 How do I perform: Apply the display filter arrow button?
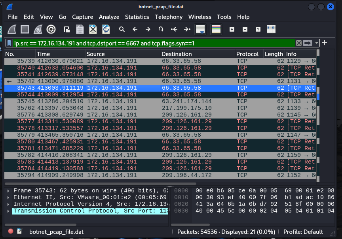tap(308, 43)
